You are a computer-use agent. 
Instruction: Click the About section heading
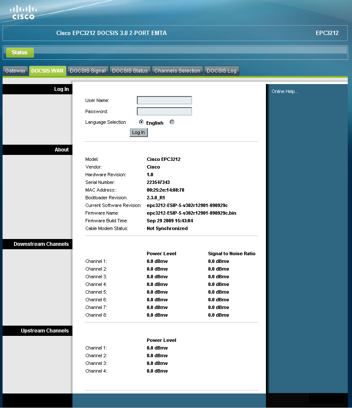click(x=61, y=150)
